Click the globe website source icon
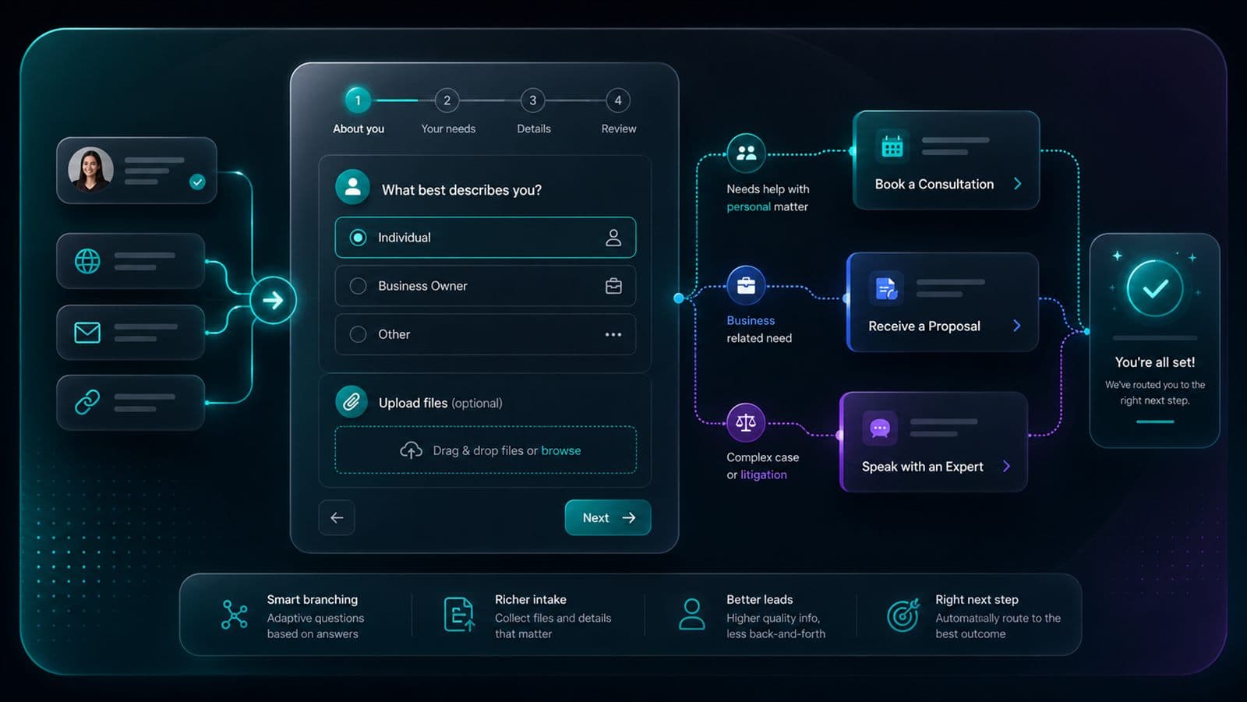Image resolution: width=1247 pixels, height=702 pixels. 87,261
